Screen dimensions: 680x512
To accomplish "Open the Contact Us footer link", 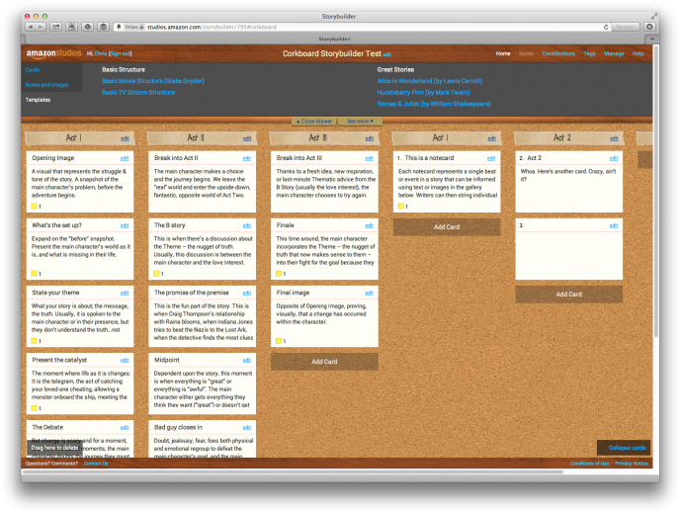I will point(96,464).
